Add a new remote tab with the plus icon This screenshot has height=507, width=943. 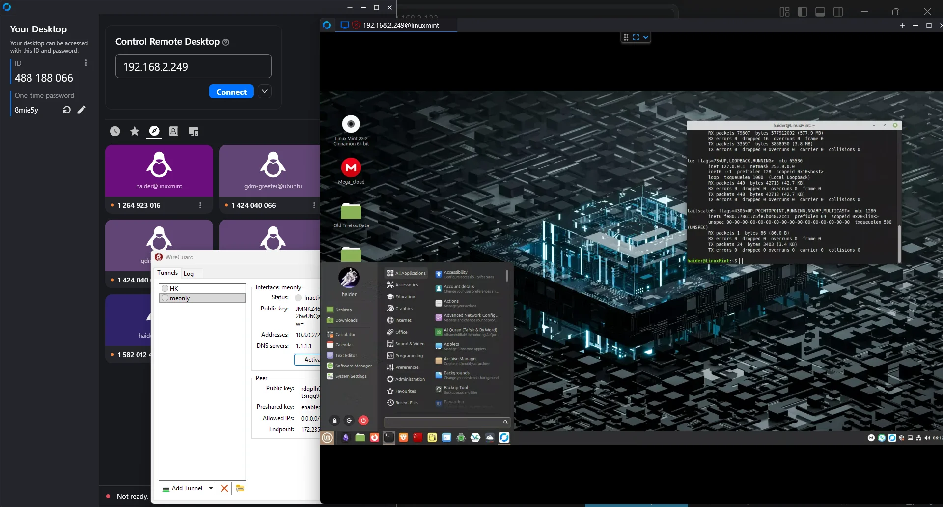pyautogui.click(x=902, y=25)
